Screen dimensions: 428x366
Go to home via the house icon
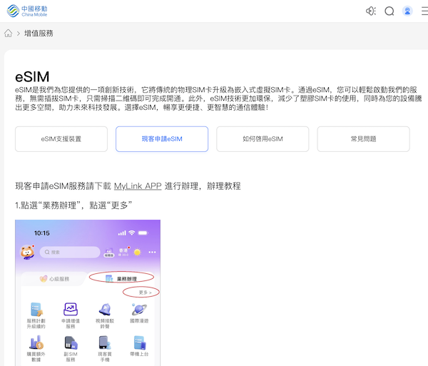pos(8,34)
